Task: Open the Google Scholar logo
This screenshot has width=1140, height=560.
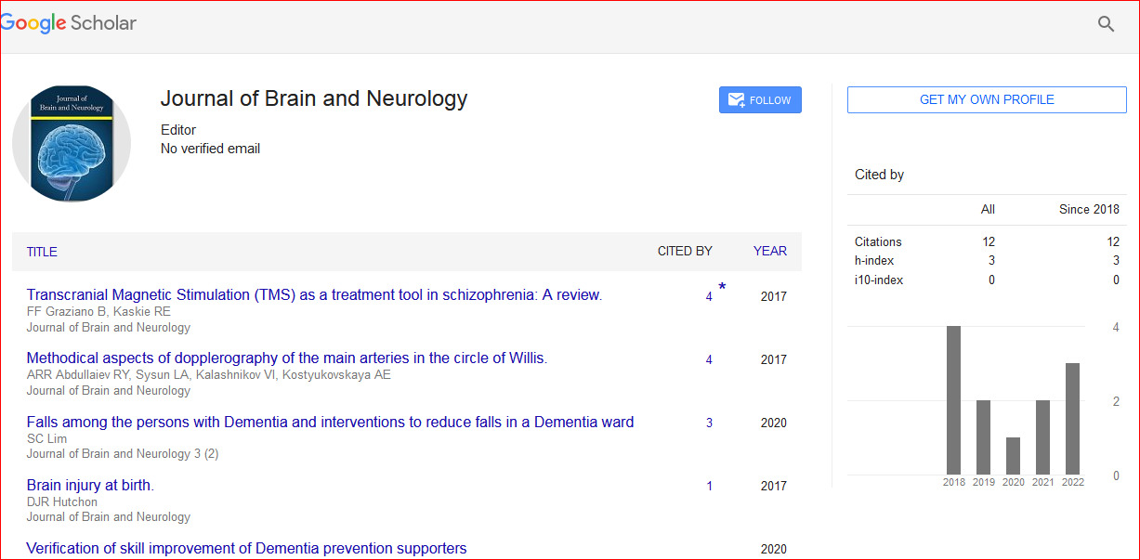Action: click(69, 24)
